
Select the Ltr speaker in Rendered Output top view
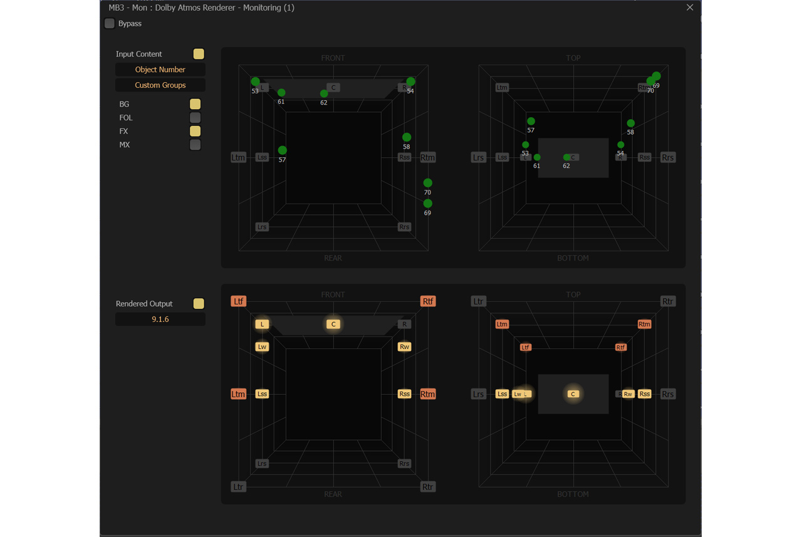pyautogui.click(x=479, y=301)
